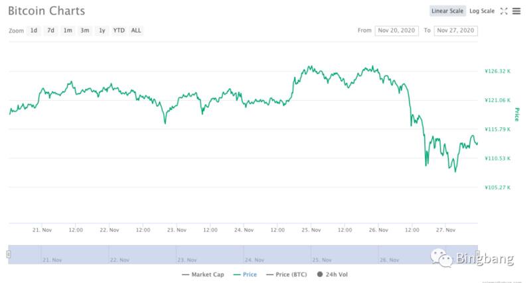Click the left navigator range handle
531x283 pixels.
pyautogui.click(x=8, y=254)
